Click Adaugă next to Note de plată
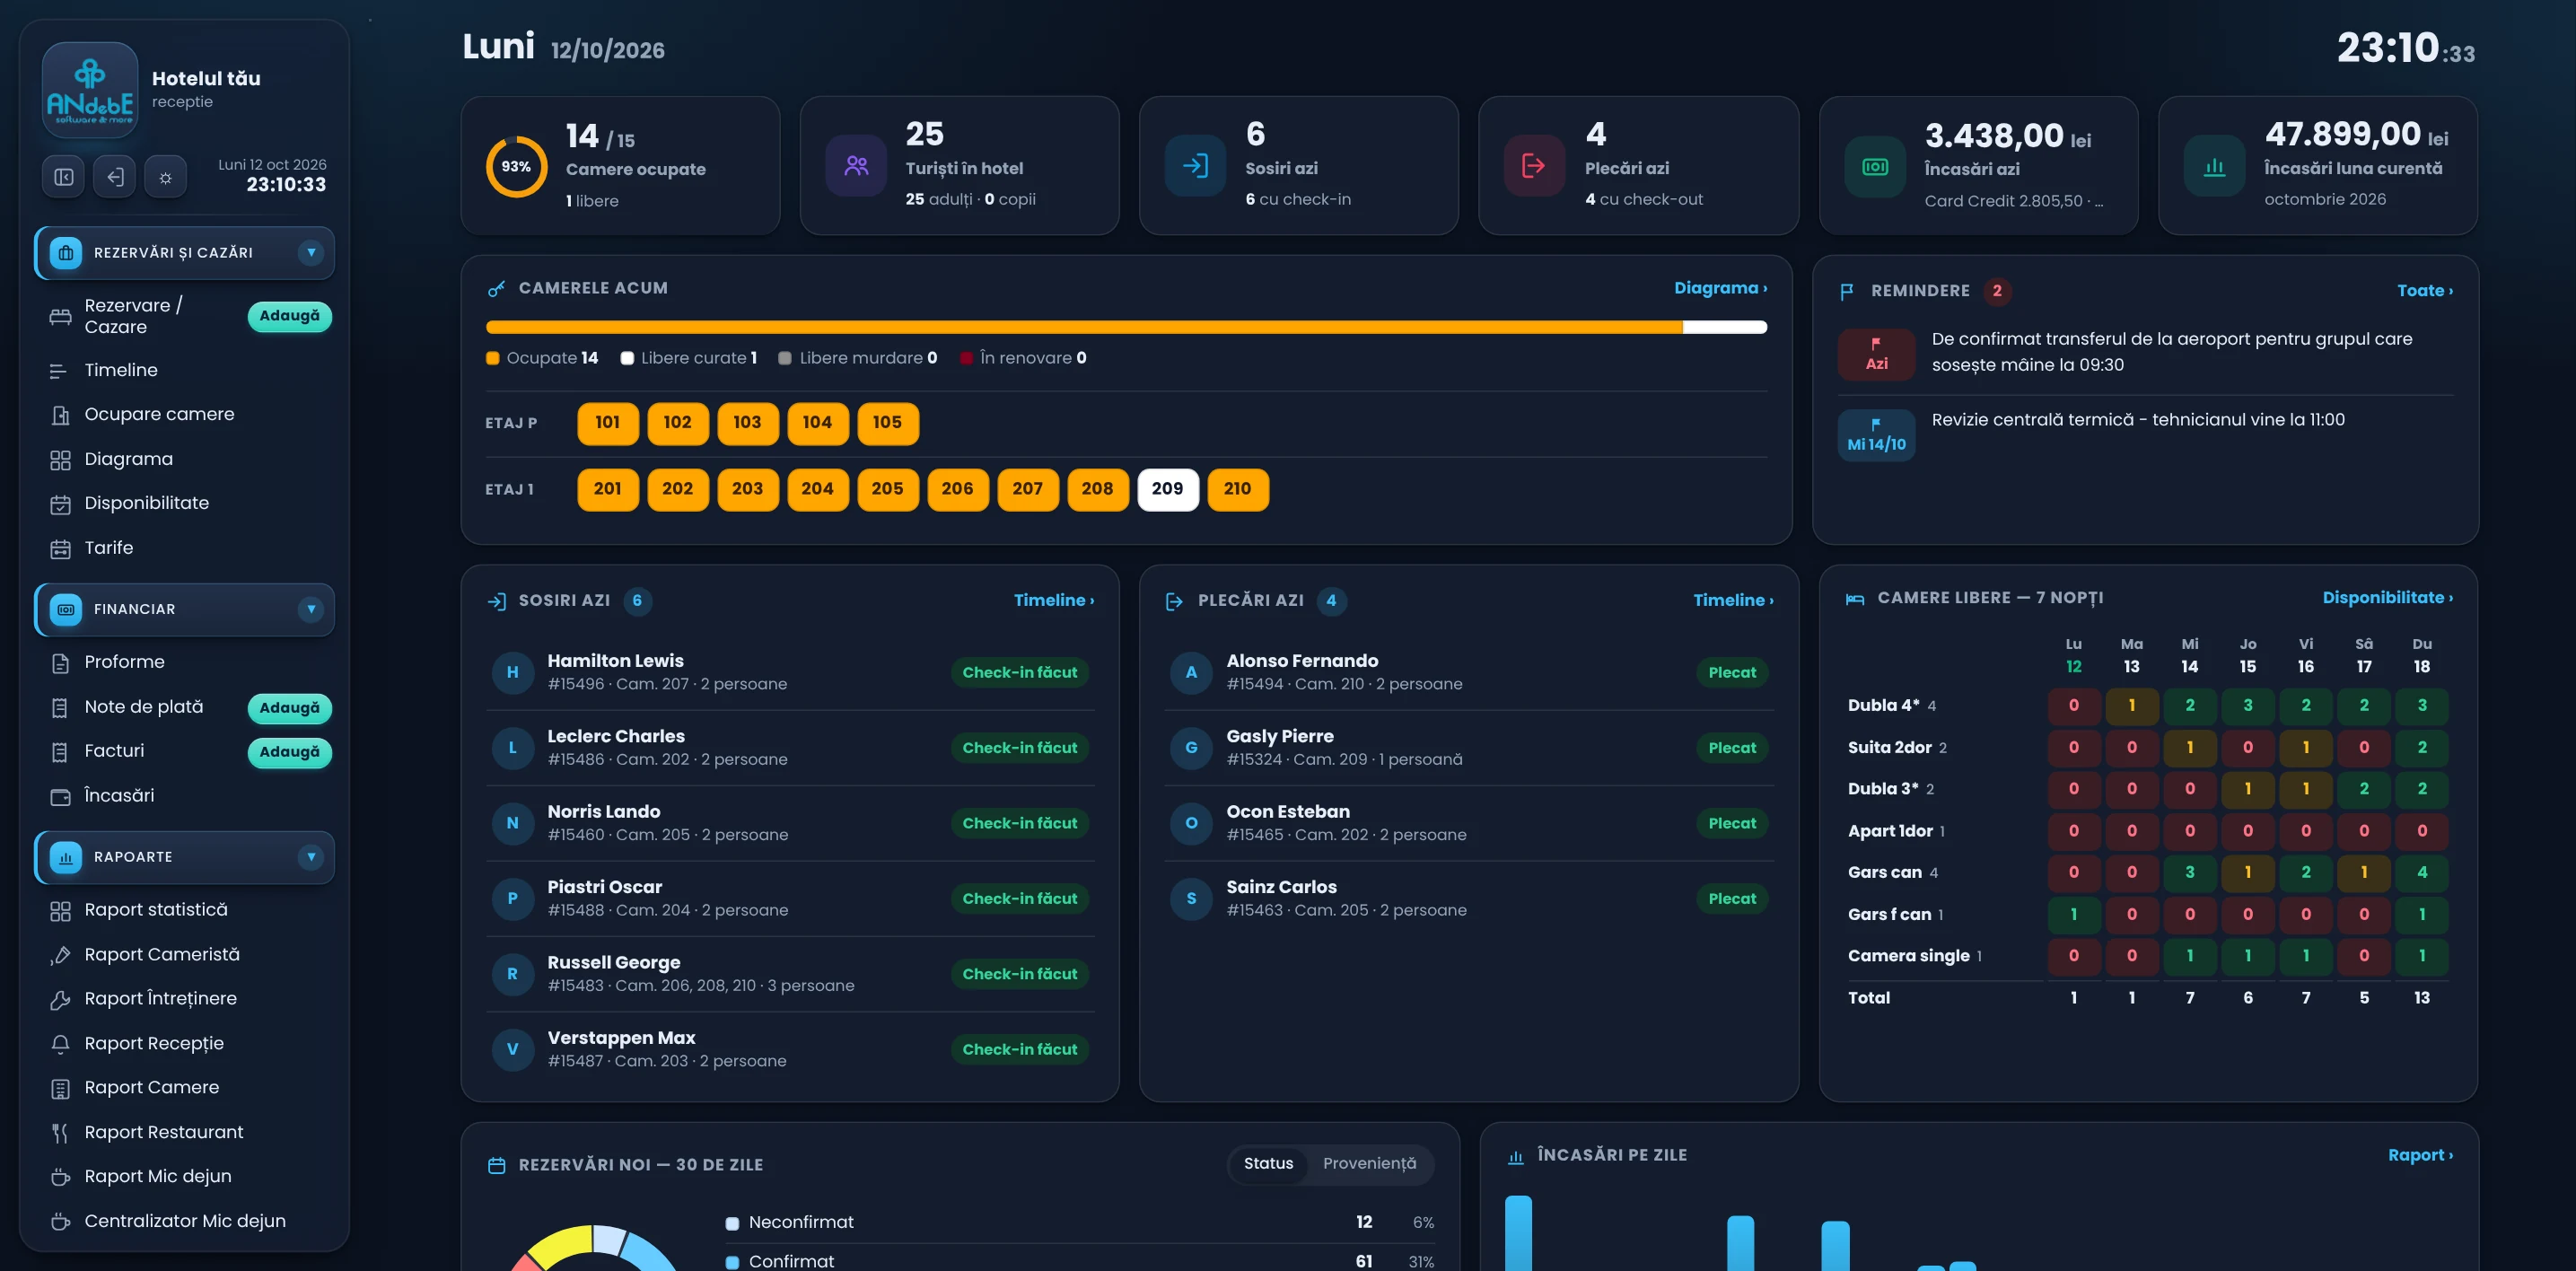This screenshot has width=2576, height=1271. (x=289, y=708)
